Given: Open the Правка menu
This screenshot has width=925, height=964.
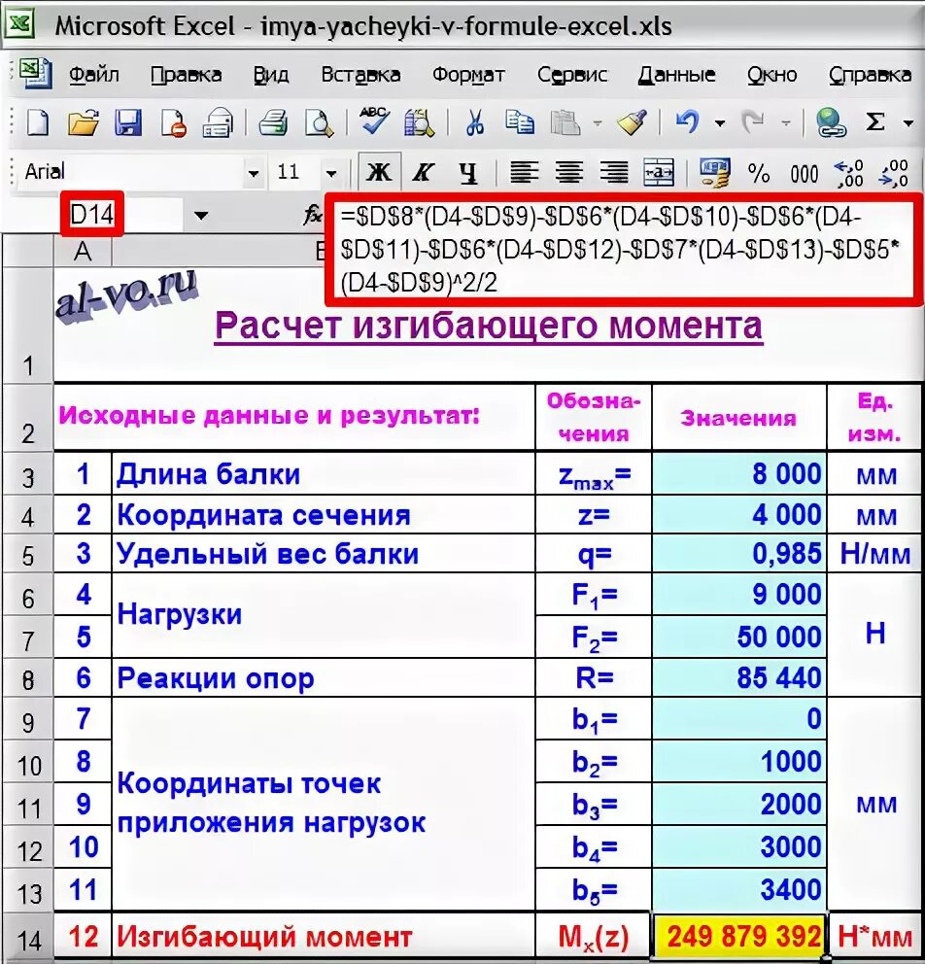Looking at the screenshot, I should [187, 75].
